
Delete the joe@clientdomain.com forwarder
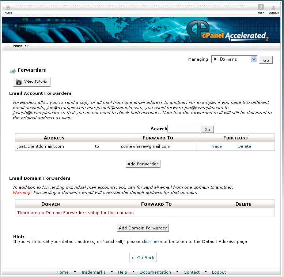tap(244, 146)
